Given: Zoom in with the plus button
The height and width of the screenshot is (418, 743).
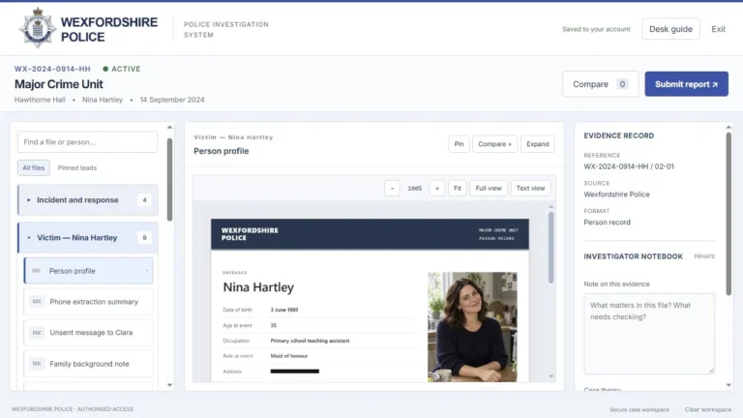Looking at the screenshot, I should [437, 188].
